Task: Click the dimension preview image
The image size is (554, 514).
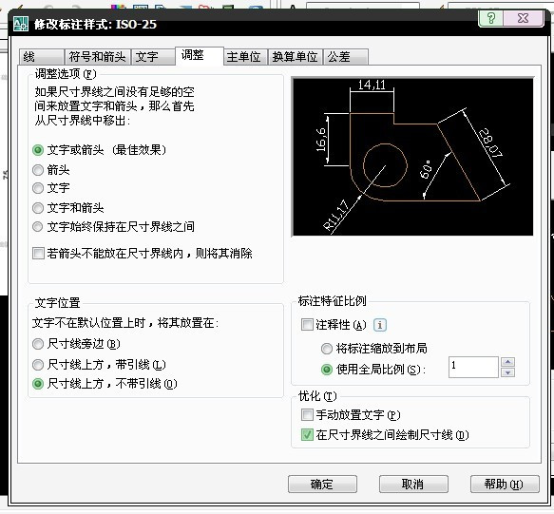Action: click(412, 157)
